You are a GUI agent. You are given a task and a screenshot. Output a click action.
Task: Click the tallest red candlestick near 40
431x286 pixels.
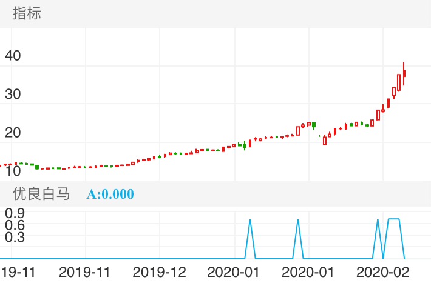pos(404,73)
